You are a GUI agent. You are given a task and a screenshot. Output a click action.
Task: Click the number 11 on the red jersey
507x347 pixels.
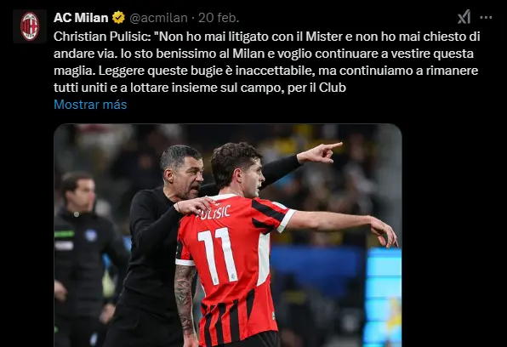coord(218,255)
